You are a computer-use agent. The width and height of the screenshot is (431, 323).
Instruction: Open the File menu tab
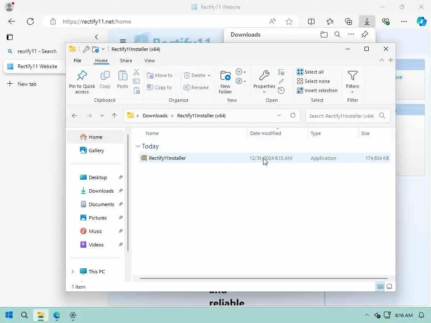click(77, 61)
